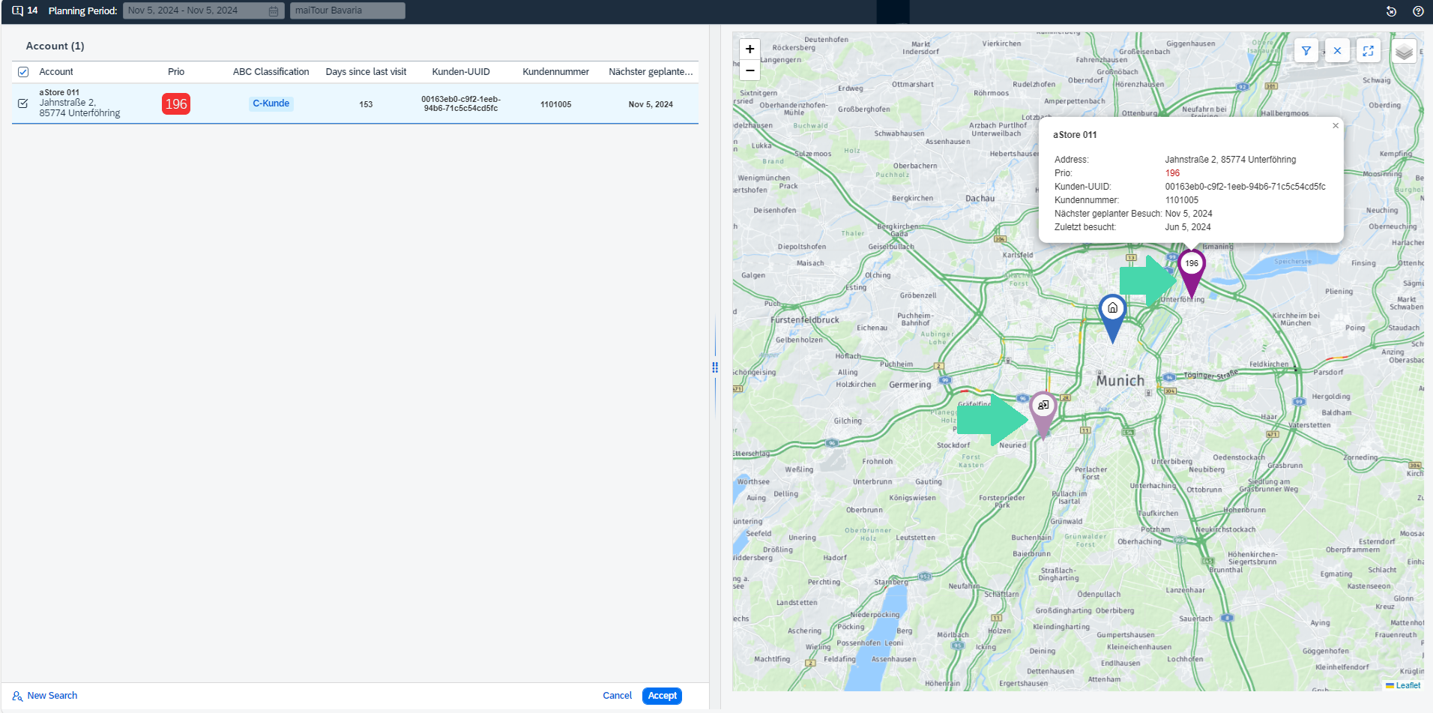
Task: Start a New Search
Action: click(x=45, y=696)
